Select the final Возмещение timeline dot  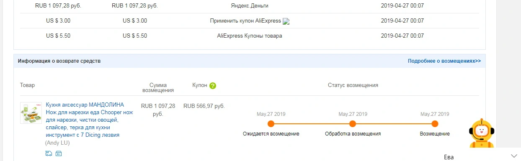pos(435,124)
